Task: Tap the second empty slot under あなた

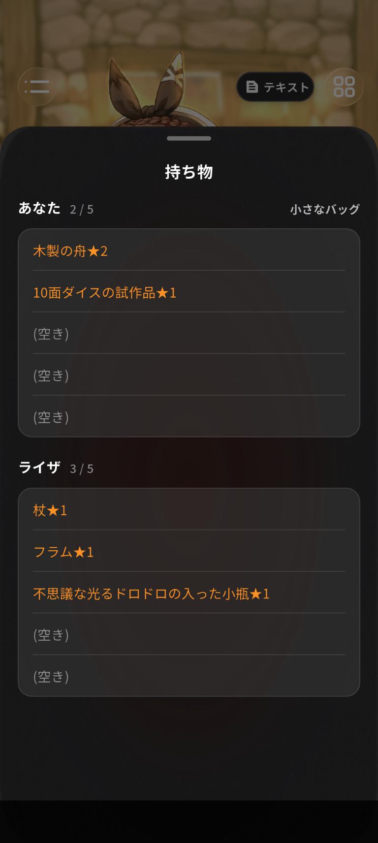Action: point(189,375)
